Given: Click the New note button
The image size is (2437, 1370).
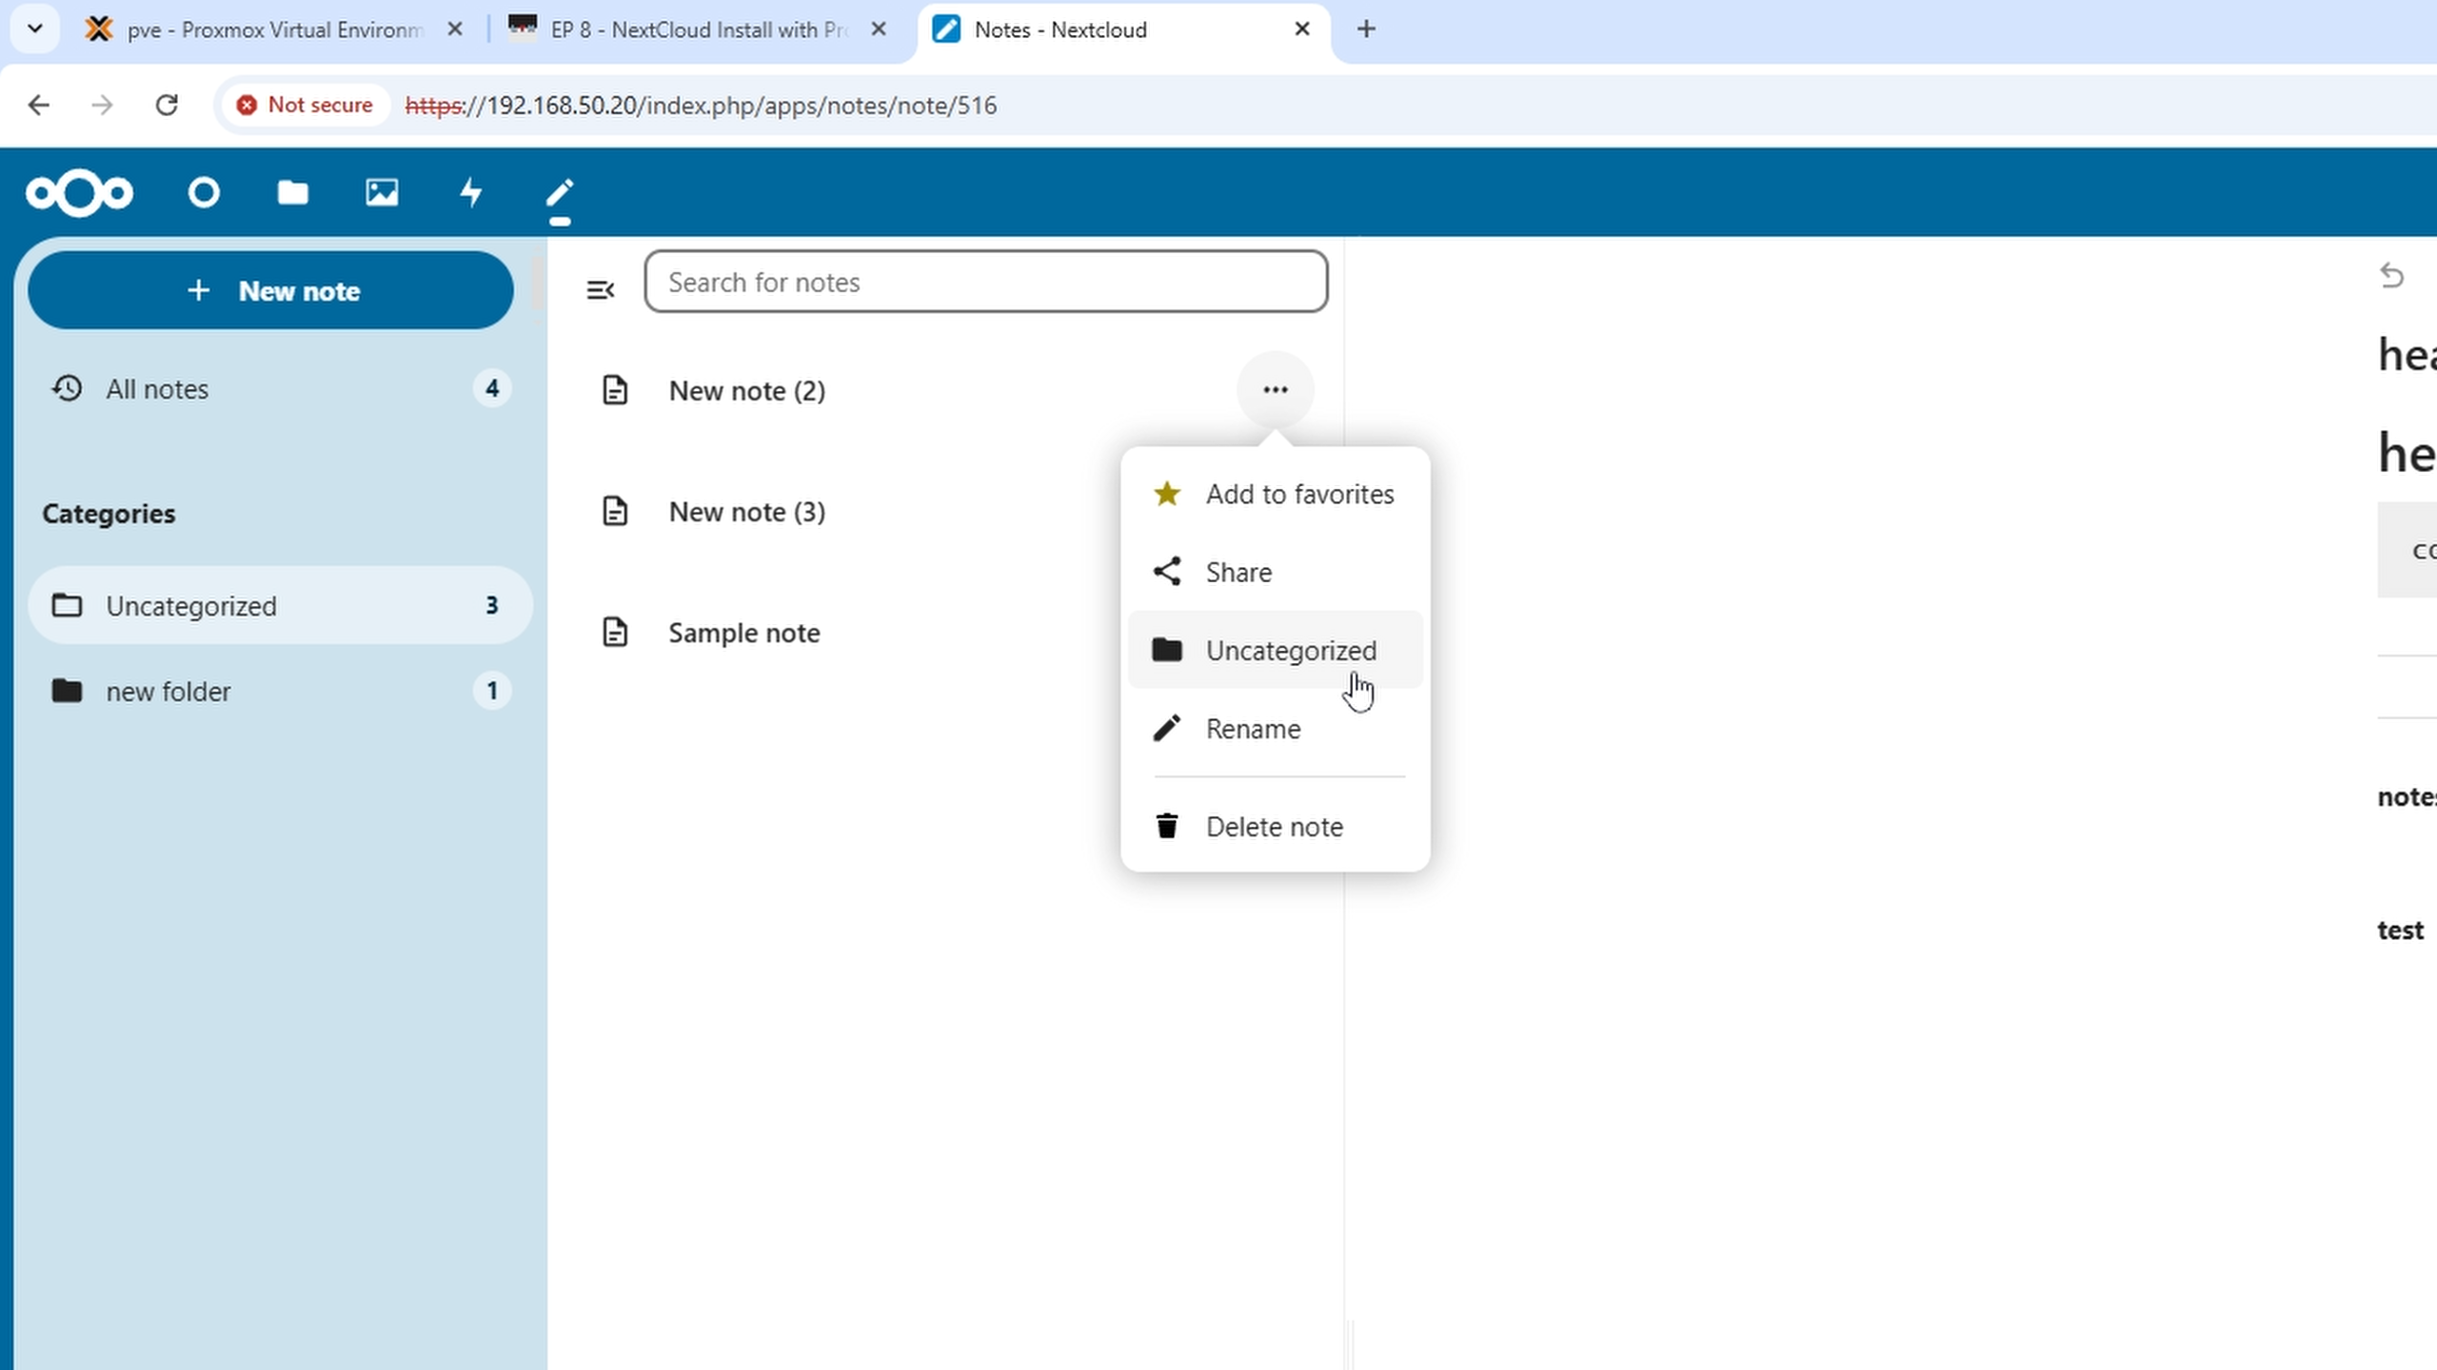Looking at the screenshot, I should pos(271,291).
